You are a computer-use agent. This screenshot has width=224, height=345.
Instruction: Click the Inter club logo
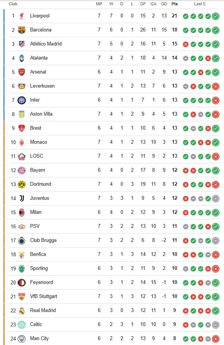pyautogui.click(x=22, y=100)
